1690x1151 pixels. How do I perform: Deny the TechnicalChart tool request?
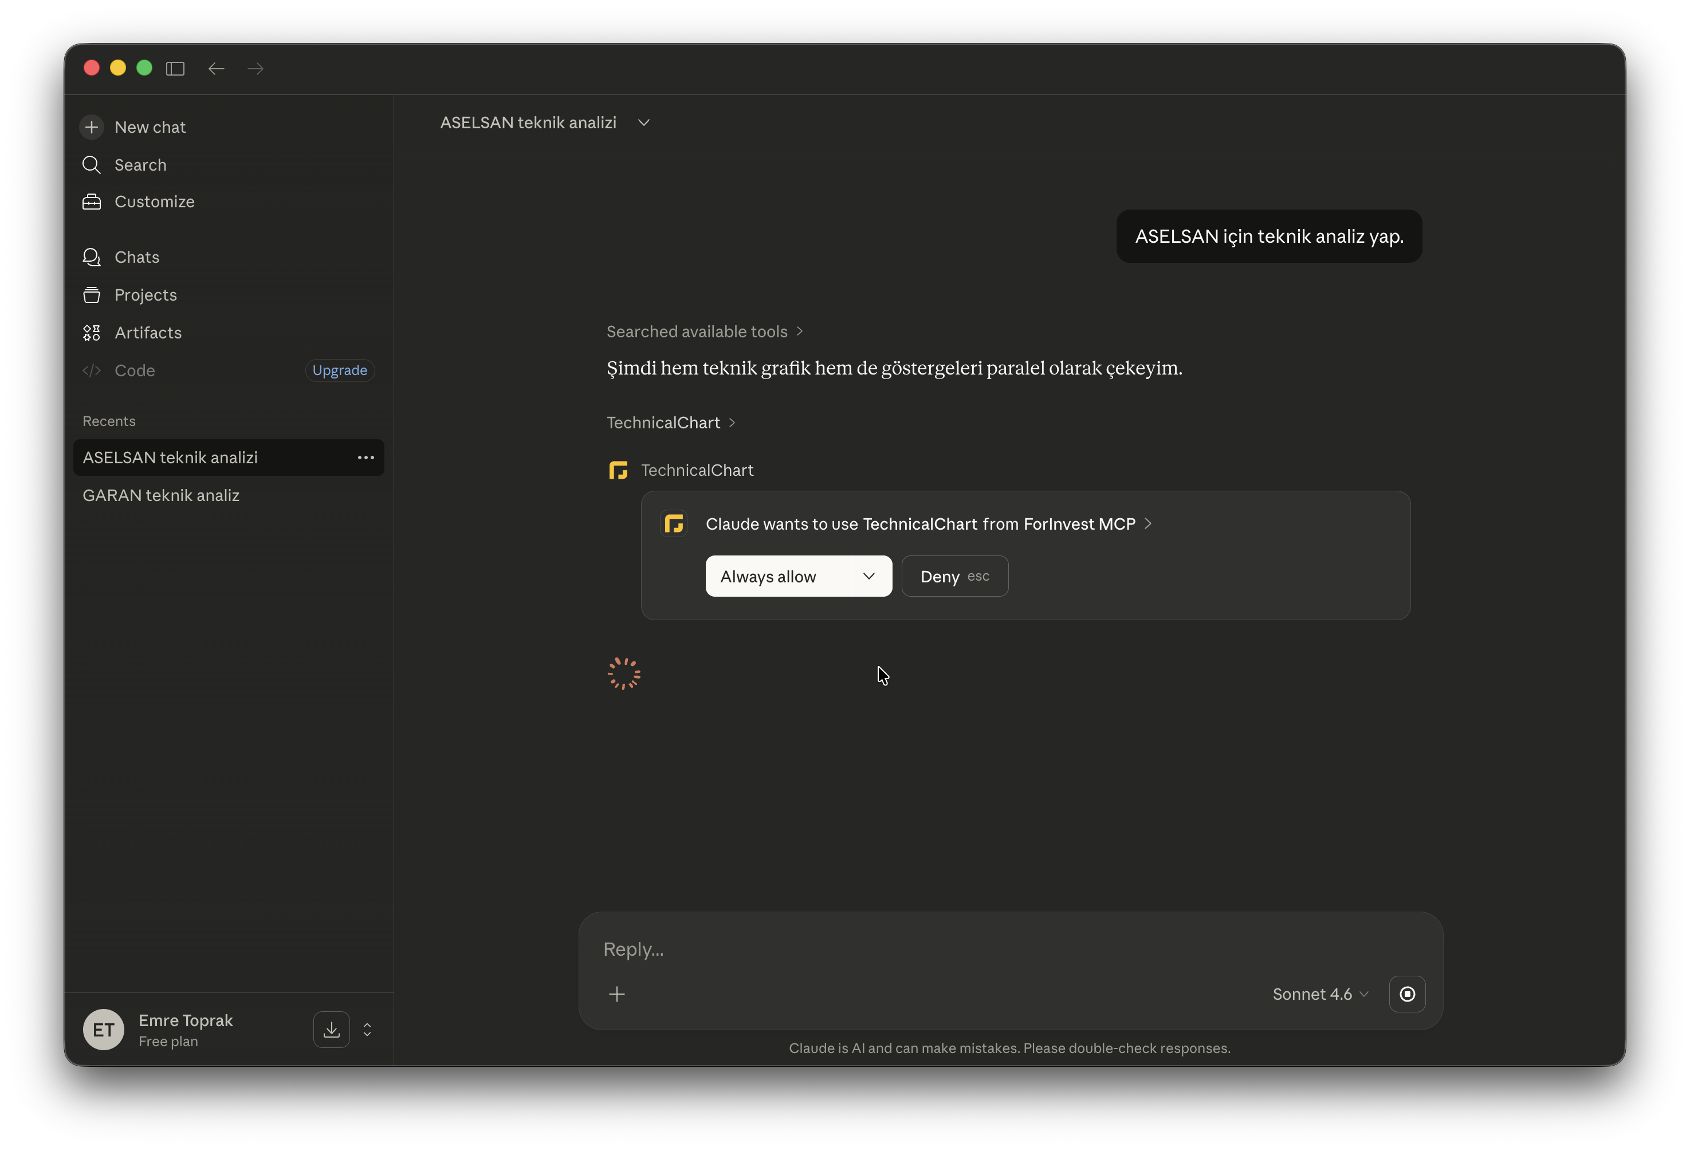(954, 576)
